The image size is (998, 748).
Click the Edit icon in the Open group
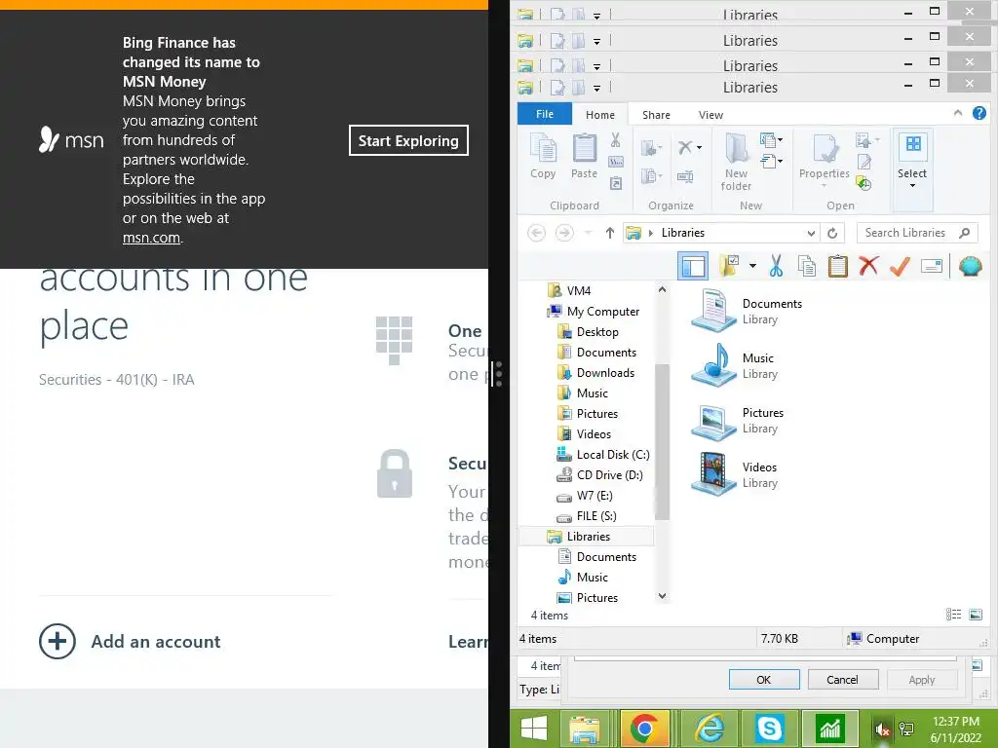coord(864,163)
